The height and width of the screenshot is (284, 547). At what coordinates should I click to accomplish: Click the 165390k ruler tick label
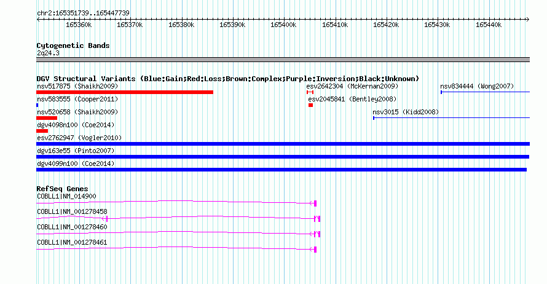point(232,25)
